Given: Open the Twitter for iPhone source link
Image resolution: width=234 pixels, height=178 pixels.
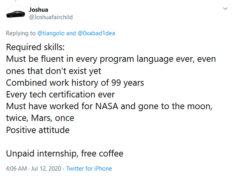Looking at the screenshot, I should 89,169.
